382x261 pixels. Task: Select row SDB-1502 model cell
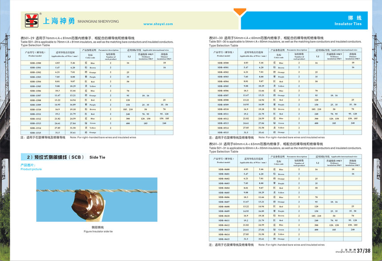pyautogui.click(x=35, y=72)
